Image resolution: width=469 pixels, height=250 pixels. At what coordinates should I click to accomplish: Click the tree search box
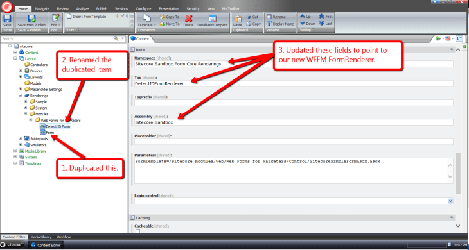(x=57, y=39)
